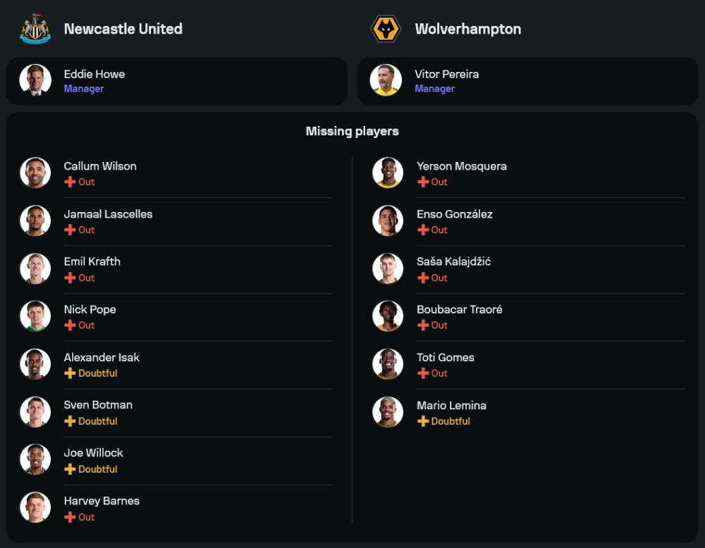Select Jamaal Lascelles from missing players
This screenshot has width=705, height=548.
(x=108, y=214)
